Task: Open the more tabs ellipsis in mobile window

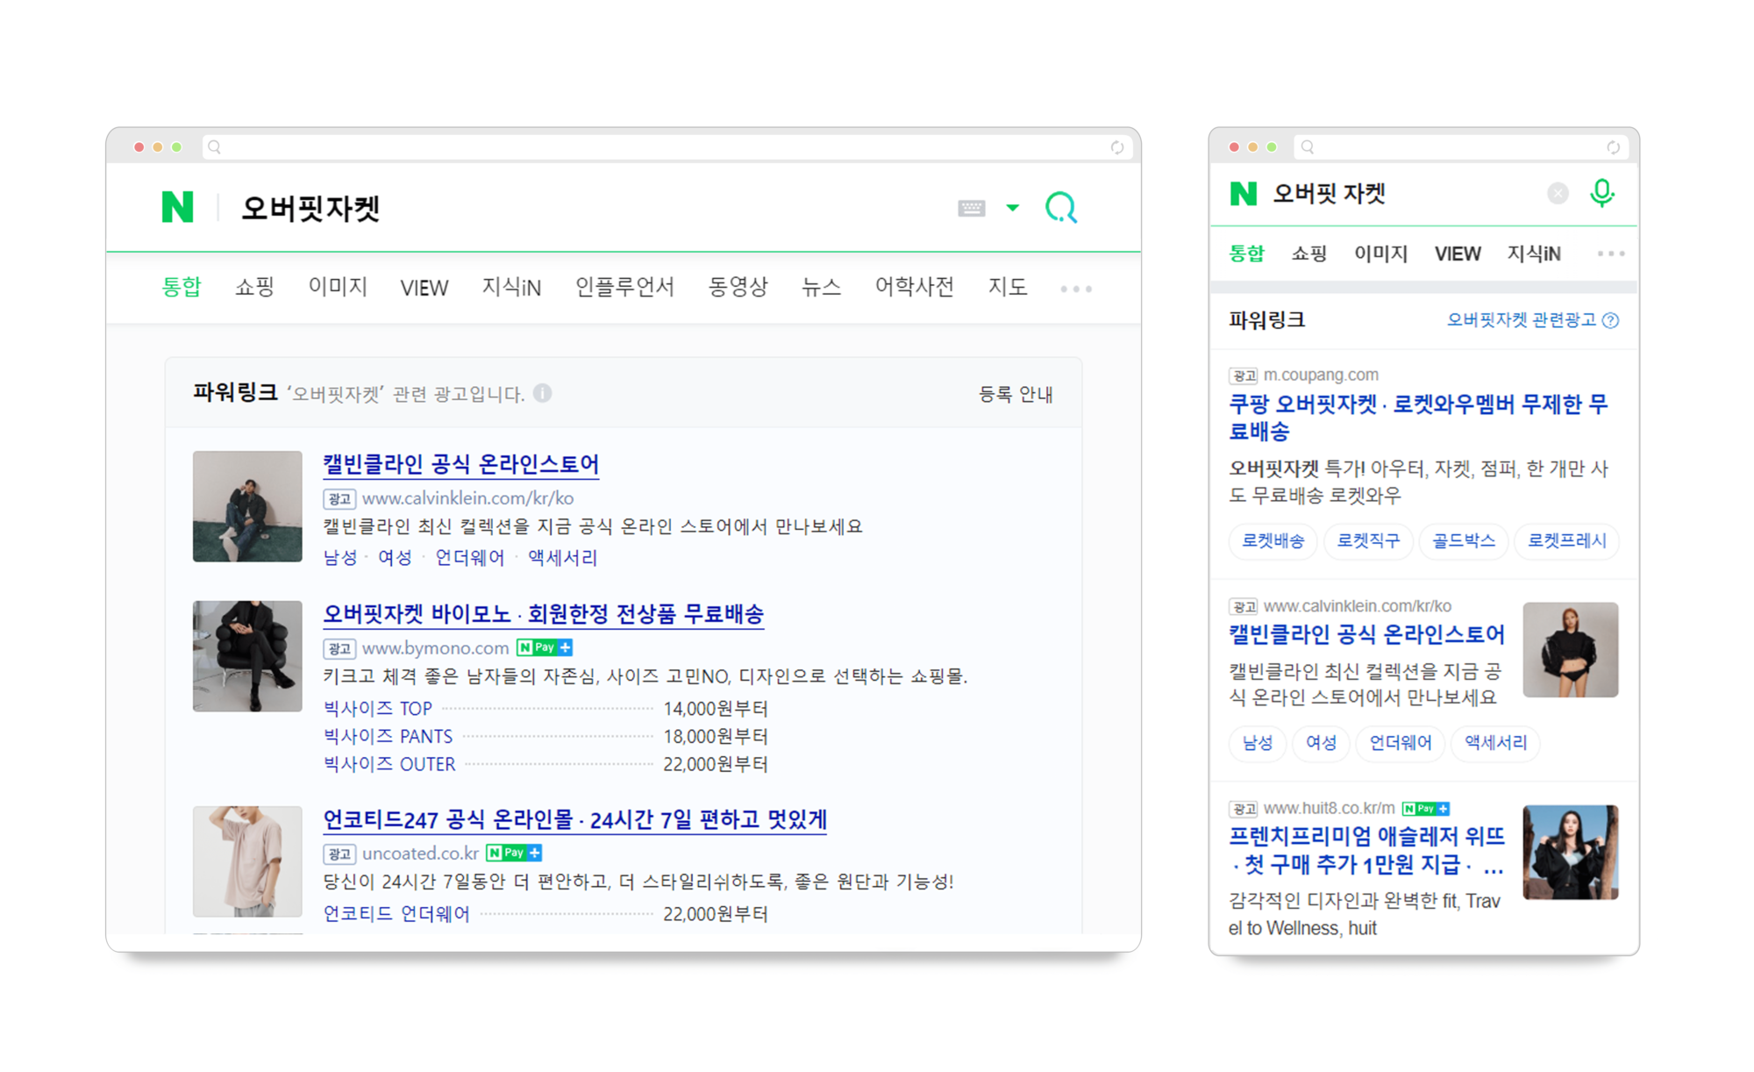Action: (x=1611, y=254)
